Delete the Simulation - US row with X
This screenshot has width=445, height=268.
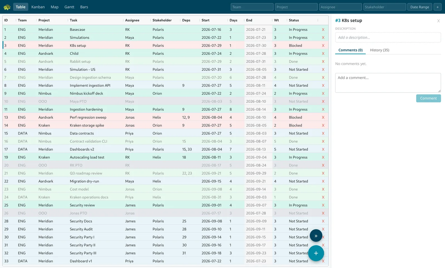tap(323, 70)
